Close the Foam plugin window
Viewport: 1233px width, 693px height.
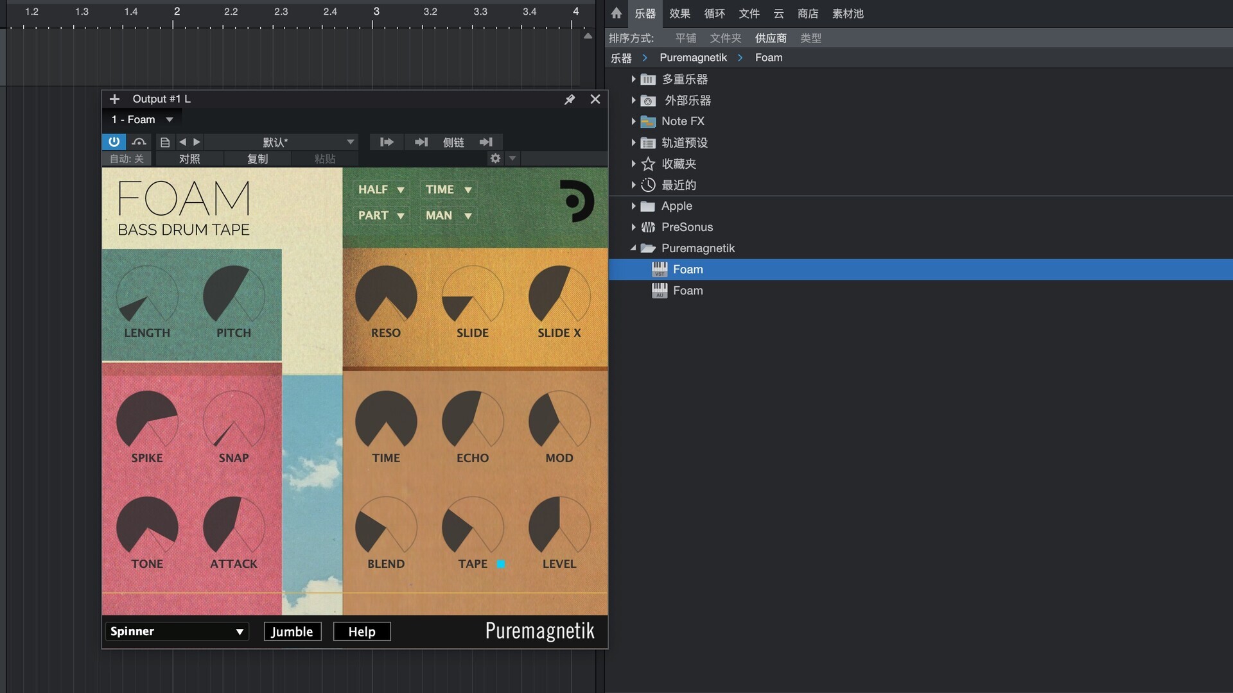[x=595, y=99]
